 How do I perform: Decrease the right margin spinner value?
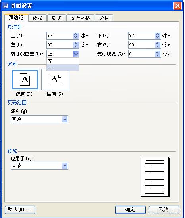point(157,46)
